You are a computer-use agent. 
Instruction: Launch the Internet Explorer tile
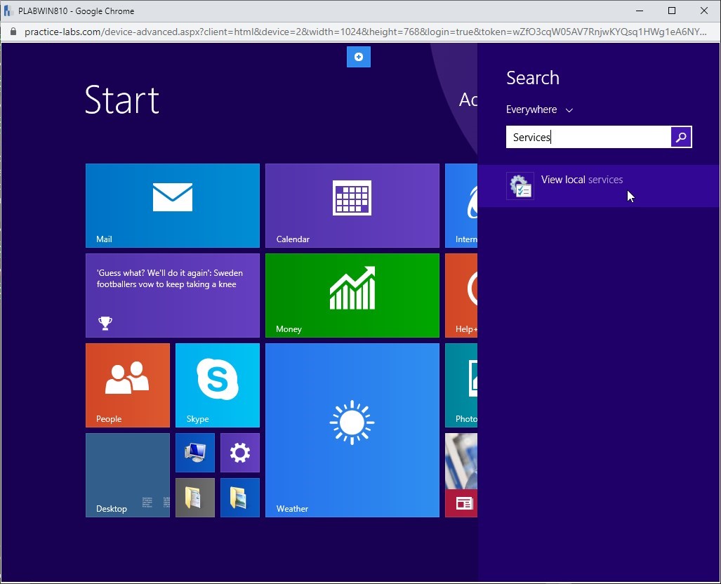pyautogui.click(x=461, y=206)
